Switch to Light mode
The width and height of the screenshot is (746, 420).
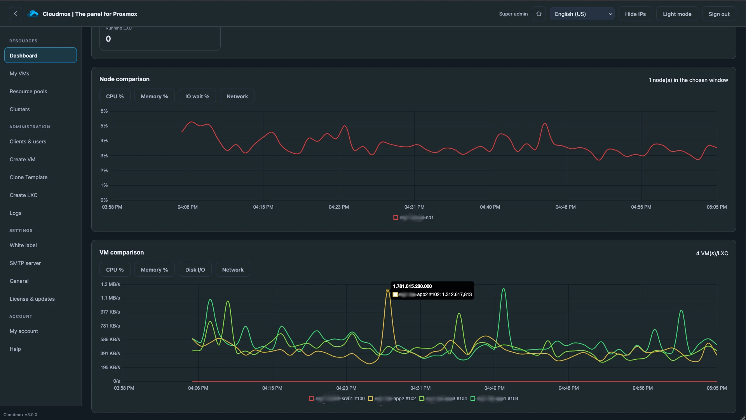(x=677, y=14)
